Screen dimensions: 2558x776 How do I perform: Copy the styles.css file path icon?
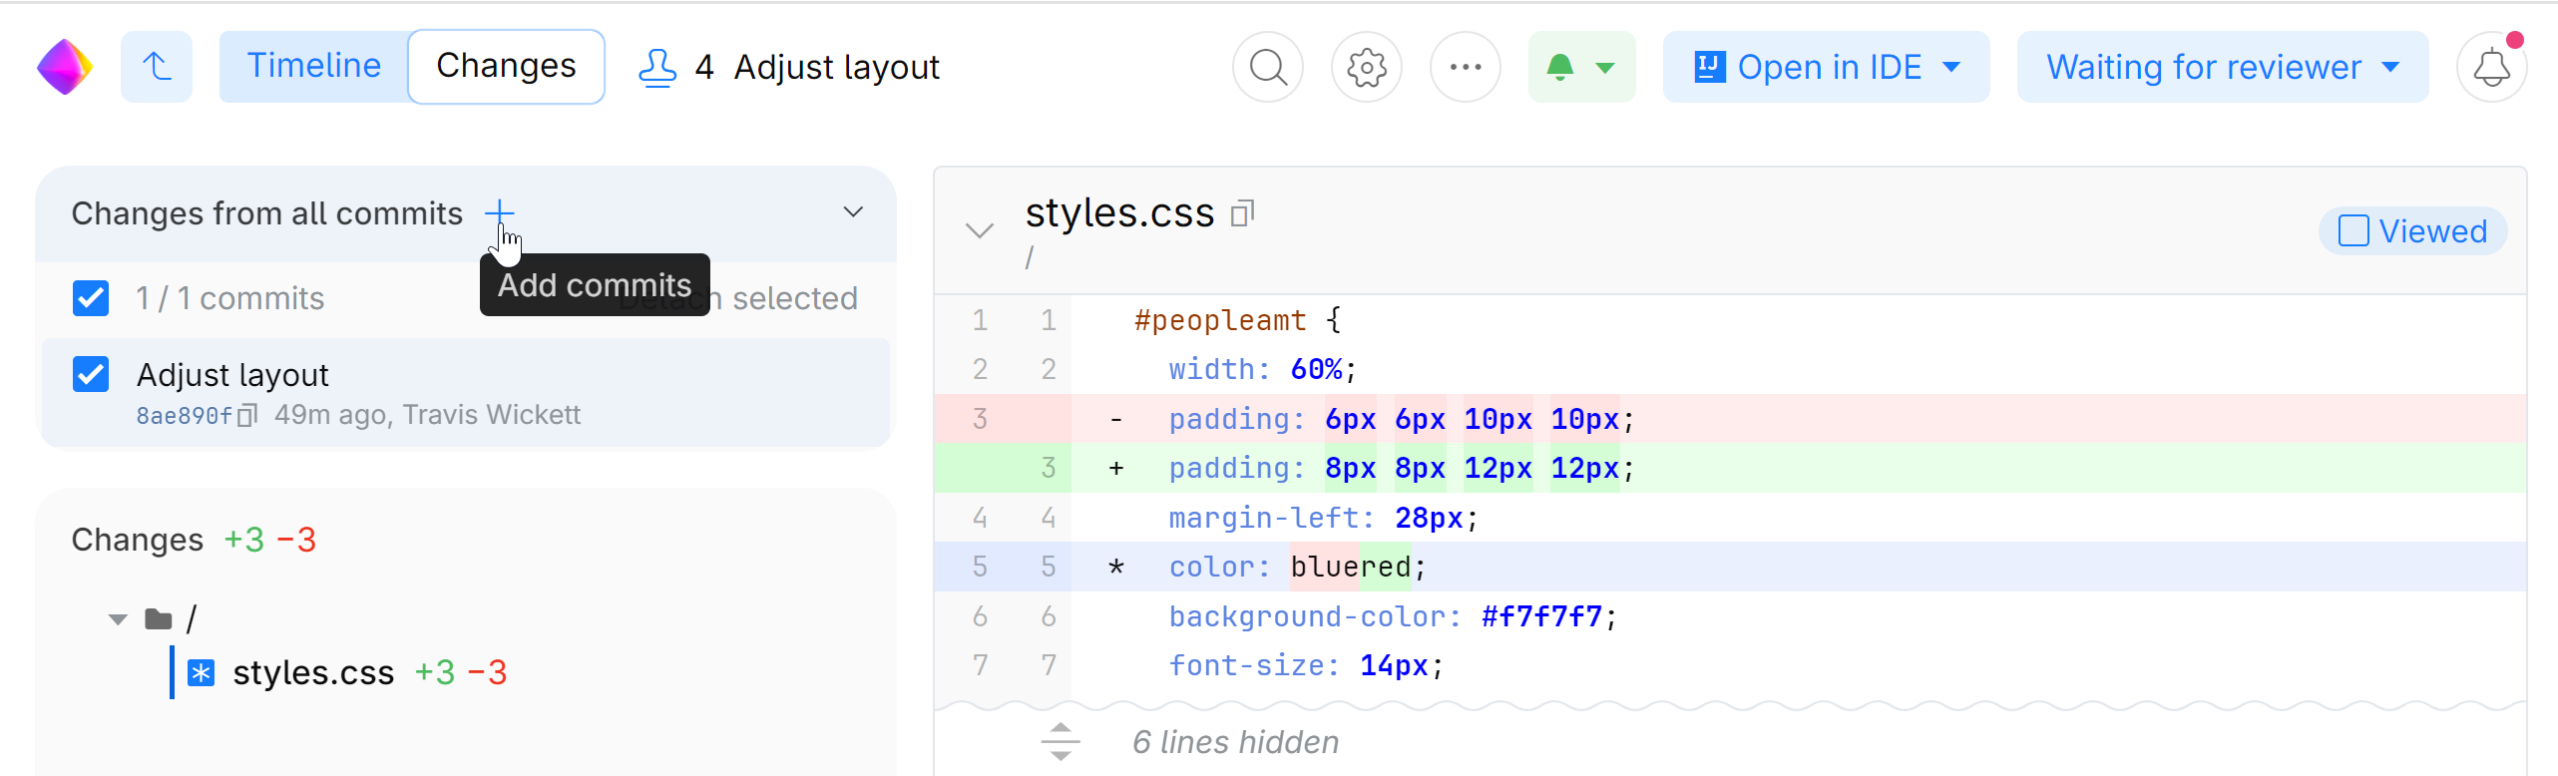tap(1242, 213)
